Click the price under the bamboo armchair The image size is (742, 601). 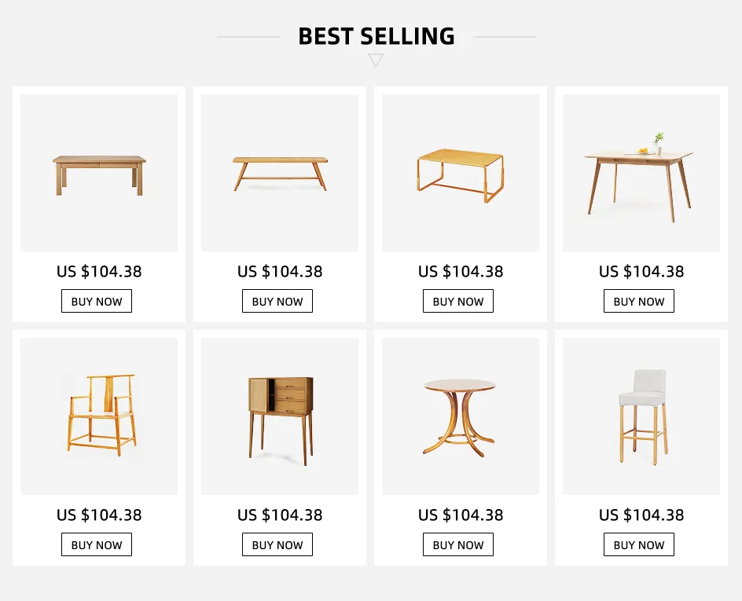coord(99,515)
